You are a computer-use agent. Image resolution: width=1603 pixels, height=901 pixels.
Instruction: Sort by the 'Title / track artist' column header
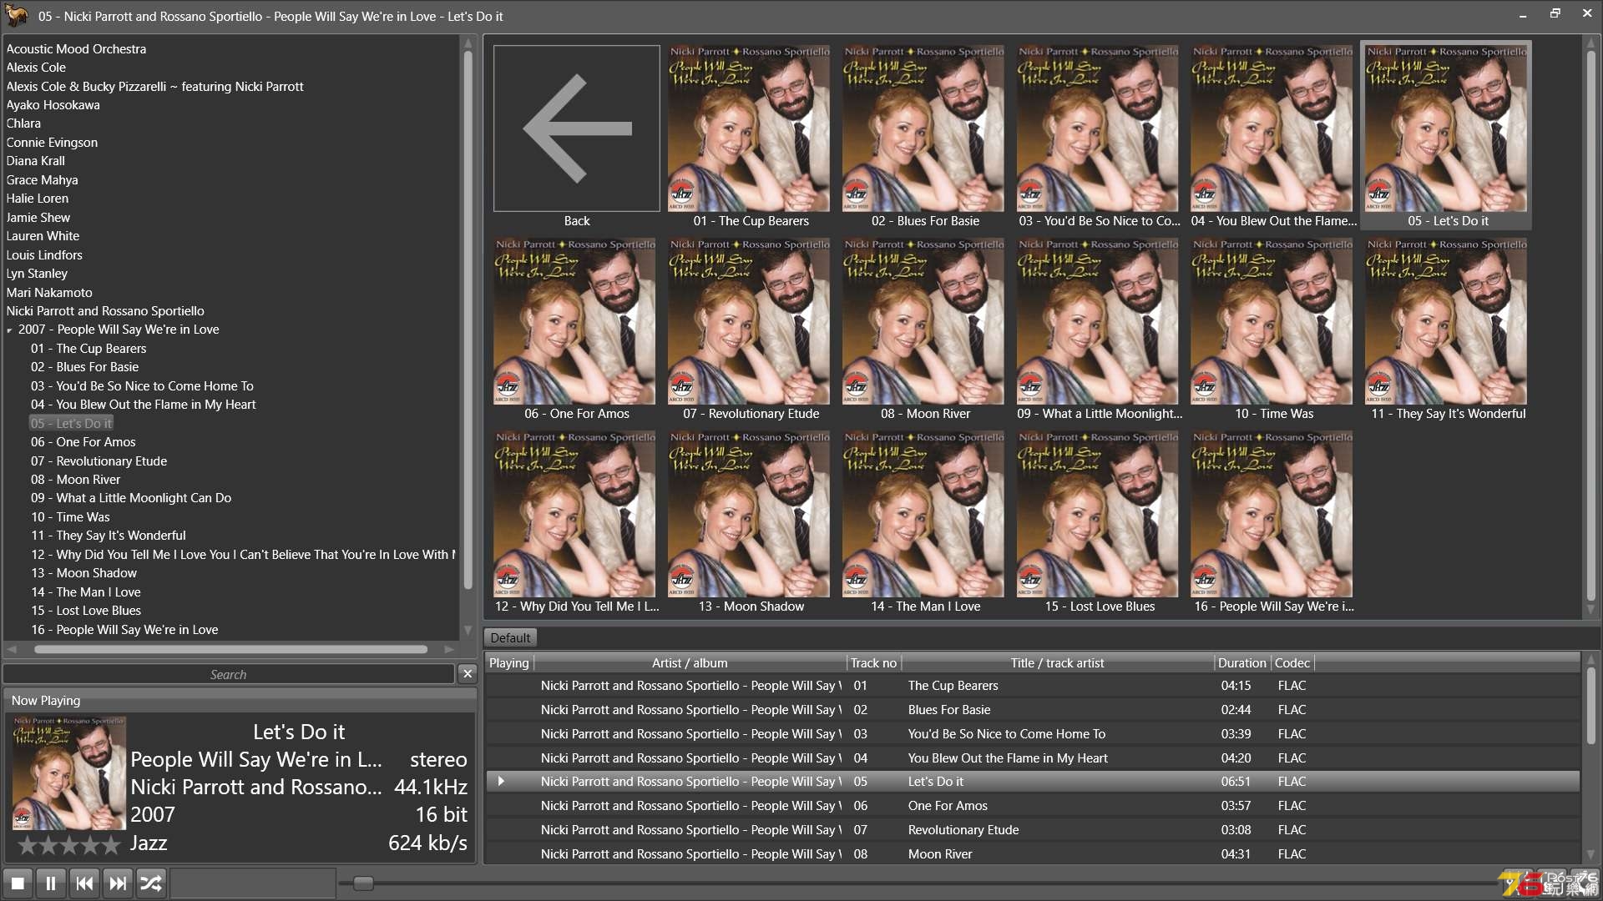tap(1057, 663)
